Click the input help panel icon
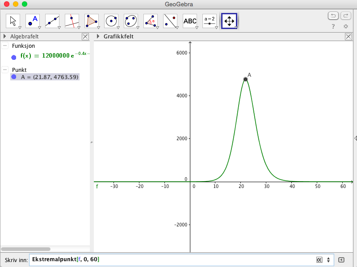 click(x=341, y=260)
